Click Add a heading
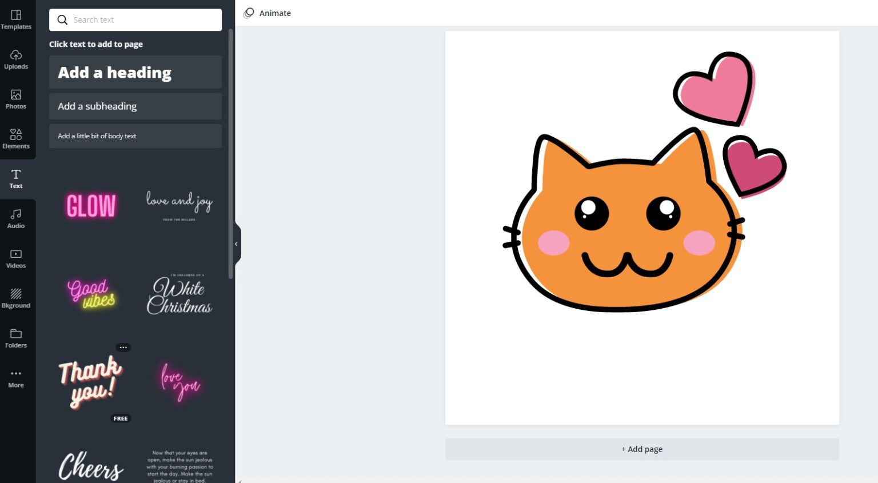Screen dimensions: 878x483 coord(135,72)
